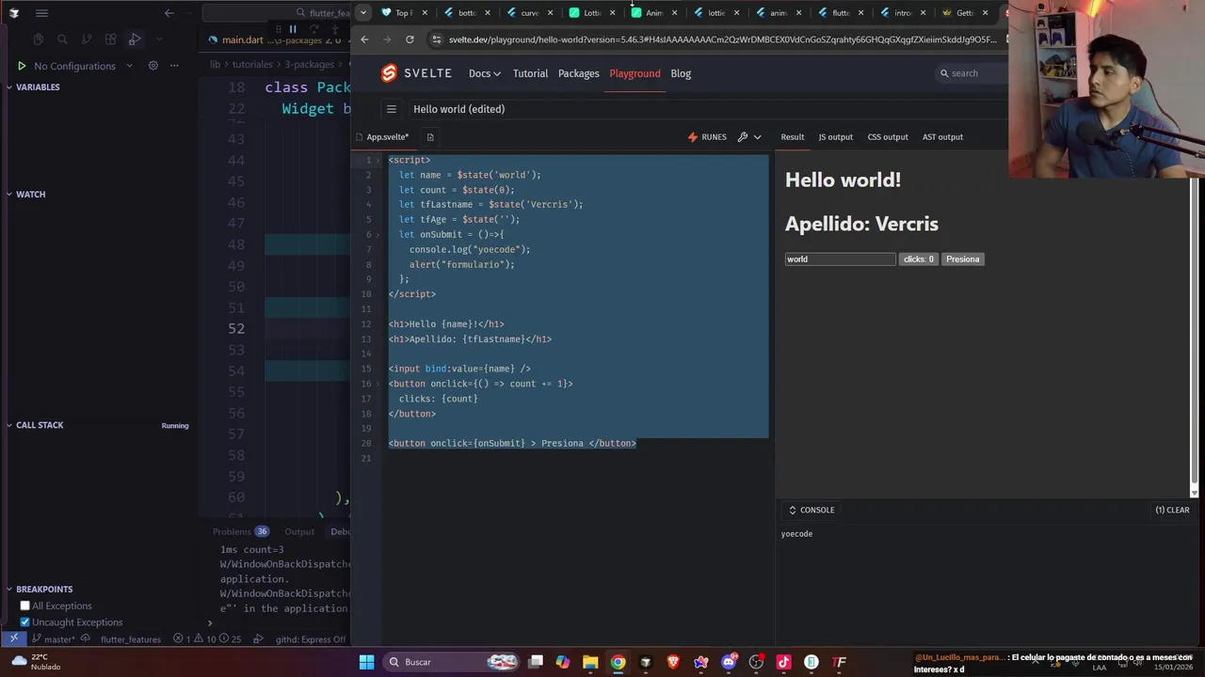Open the Problems panel tab
The width and height of the screenshot is (1205, 677).
point(240,532)
